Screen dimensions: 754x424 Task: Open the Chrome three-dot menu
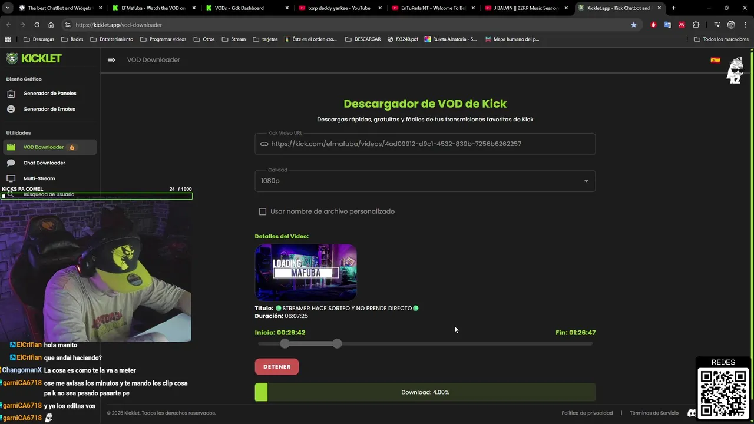pos(745,25)
